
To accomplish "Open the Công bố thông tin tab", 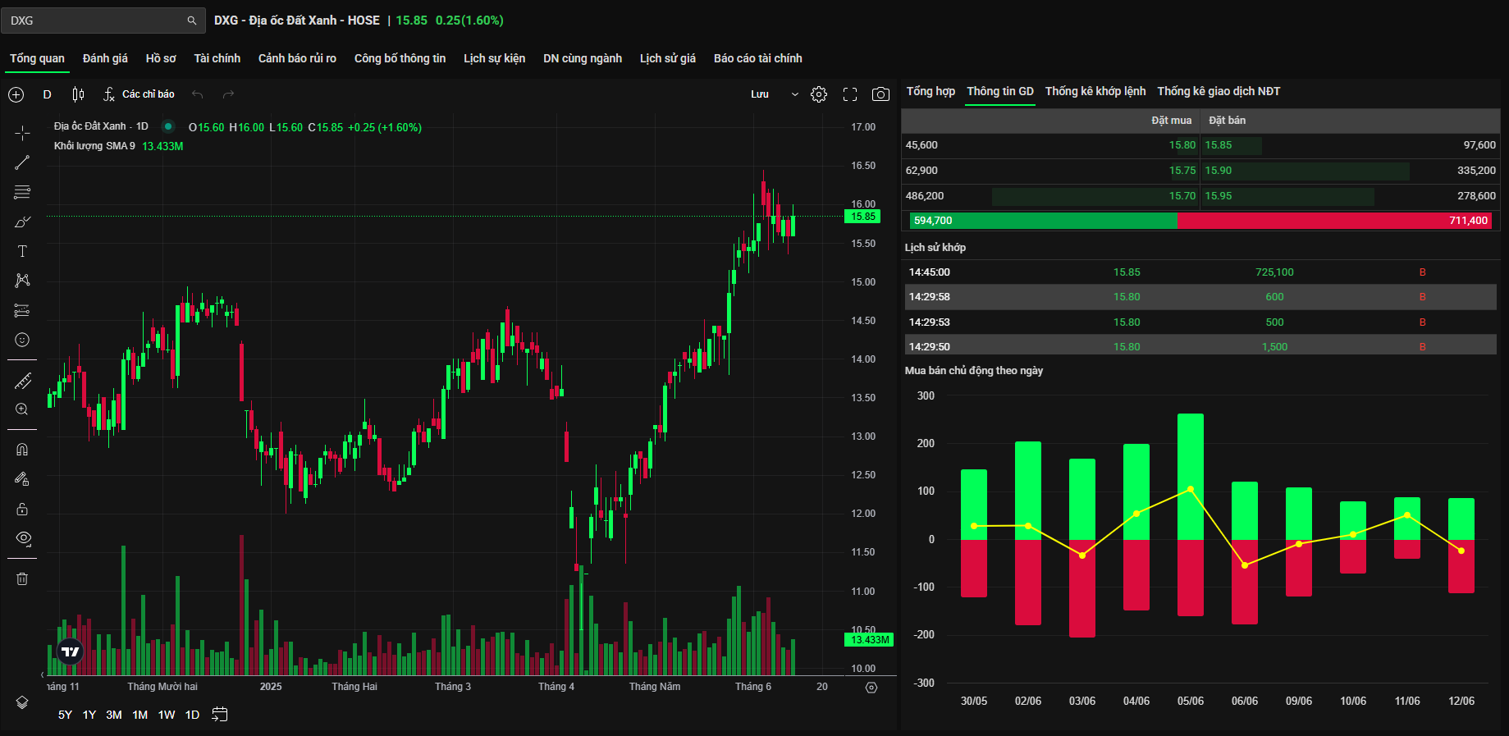I will pos(400,58).
